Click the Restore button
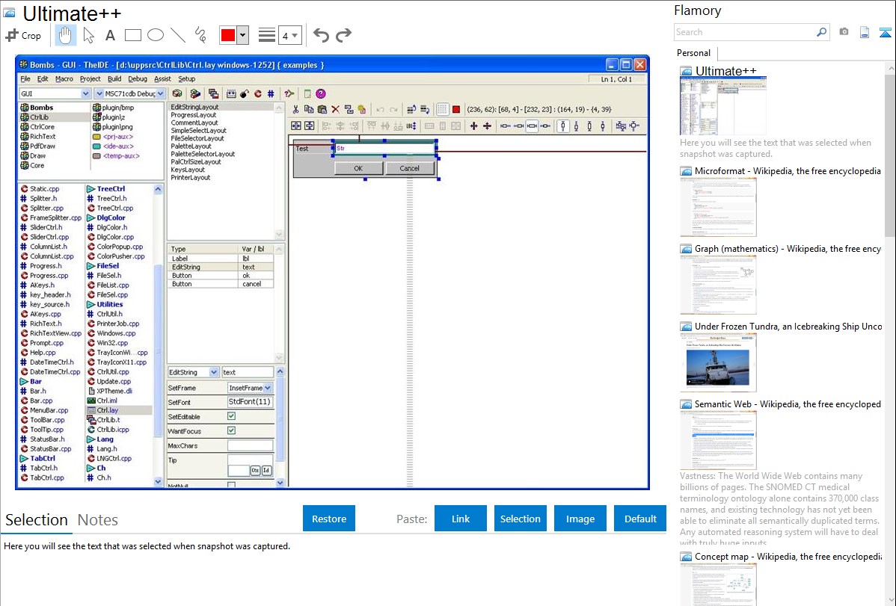 pos(329,519)
